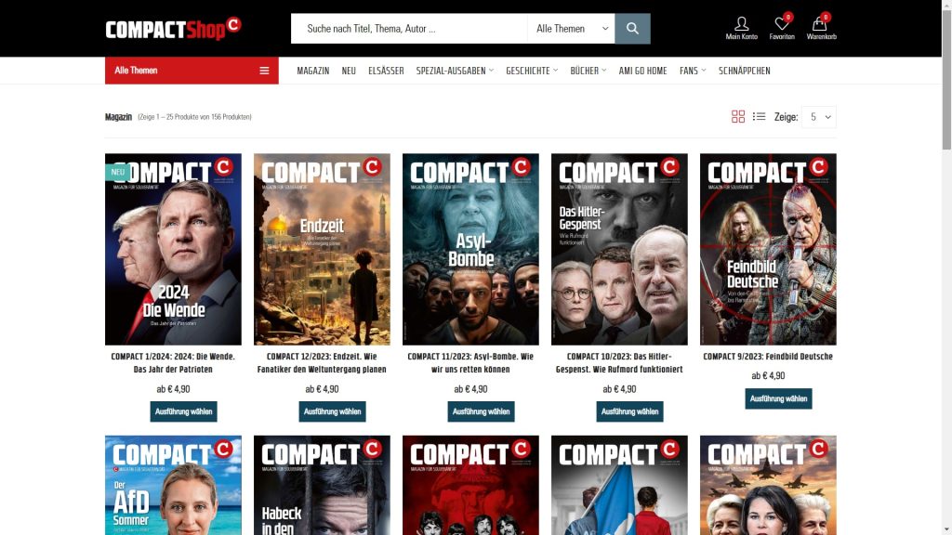Open title link COMPACT 12/2023: Endzeit

point(322,363)
